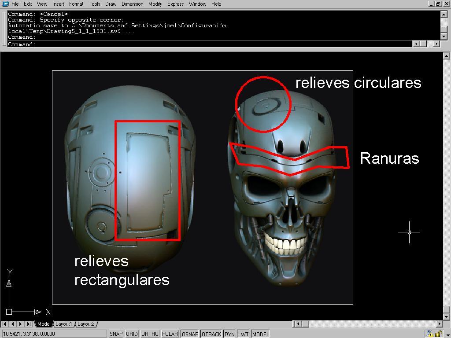The image size is (451, 338).
Task: Click the command window vertical scrollbar thumb
Action: tap(444, 29)
